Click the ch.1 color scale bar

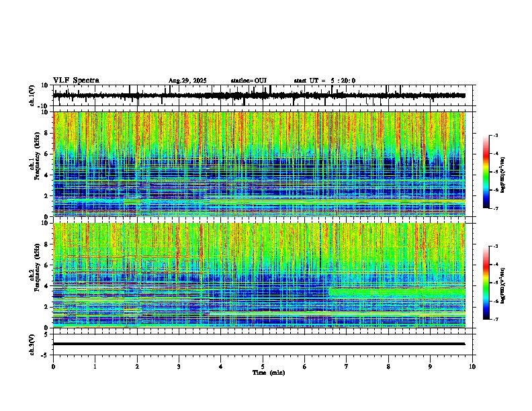point(486,172)
